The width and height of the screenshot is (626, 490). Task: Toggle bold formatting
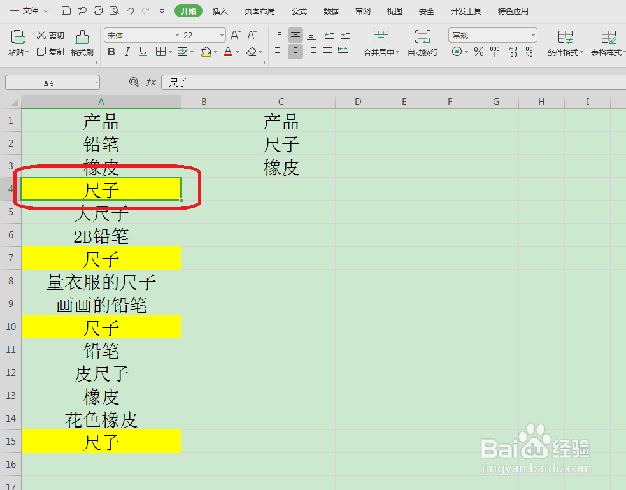[x=112, y=52]
